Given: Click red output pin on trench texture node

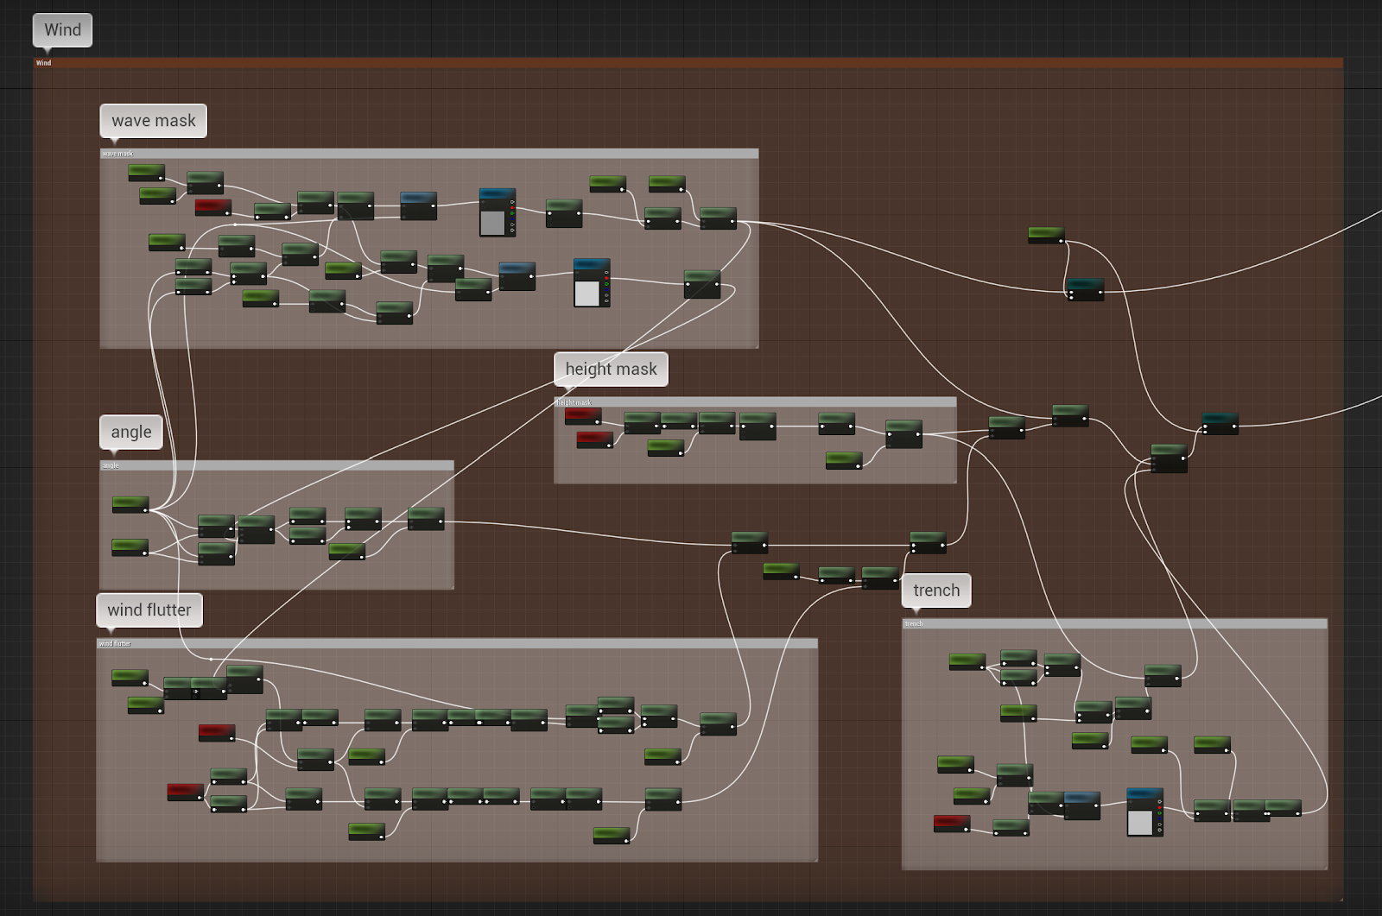Looking at the screenshot, I should coord(1159,808).
